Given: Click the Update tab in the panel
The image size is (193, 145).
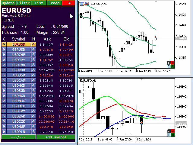Looking at the screenshot, I should tap(8, 3).
